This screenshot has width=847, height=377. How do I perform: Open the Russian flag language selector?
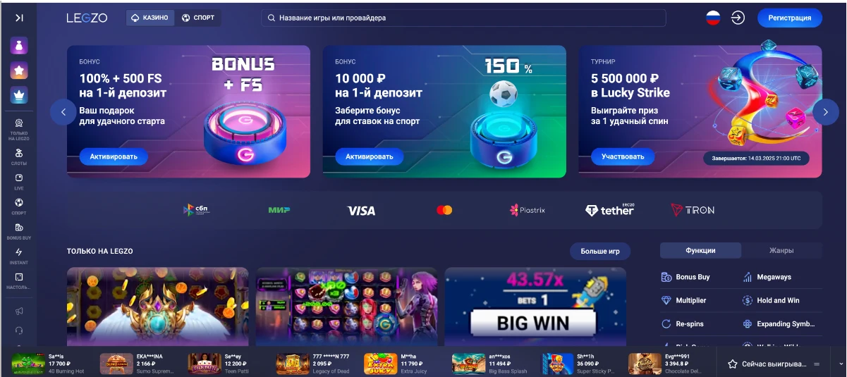(x=713, y=18)
